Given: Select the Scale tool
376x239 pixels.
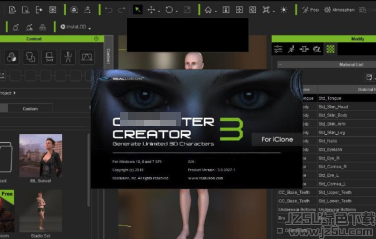Looking at the screenshot, I should pos(187,10).
